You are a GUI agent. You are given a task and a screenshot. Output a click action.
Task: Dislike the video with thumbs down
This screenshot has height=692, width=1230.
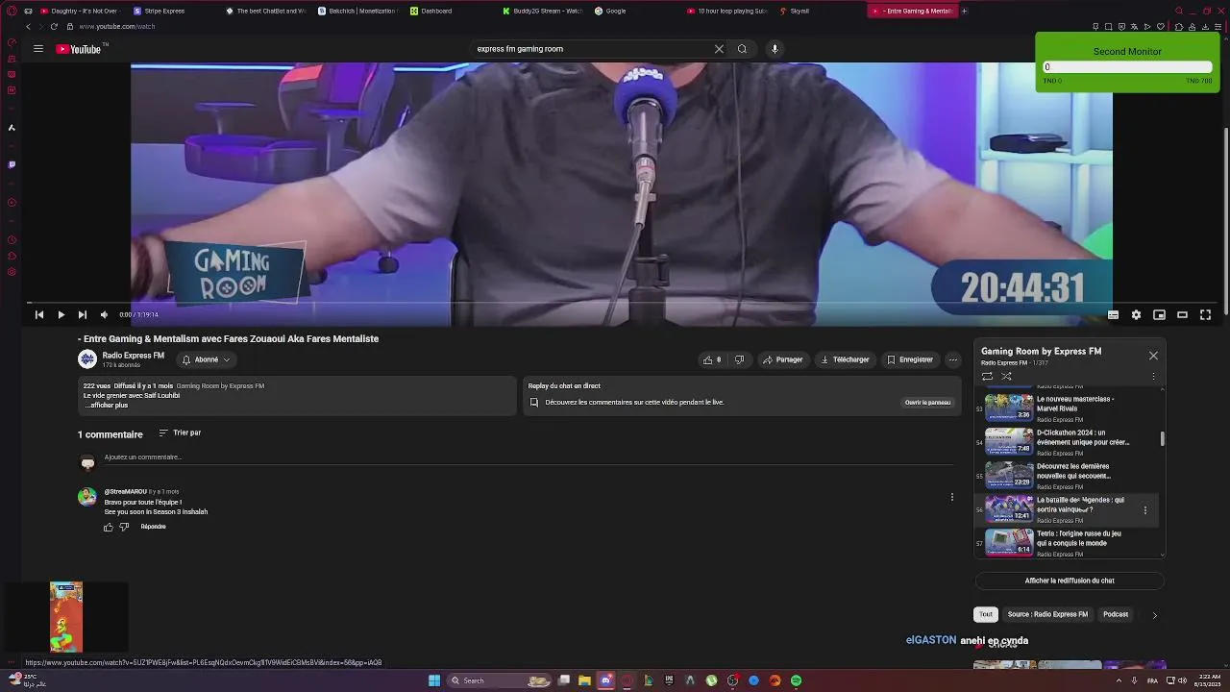(x=739, y=359)
